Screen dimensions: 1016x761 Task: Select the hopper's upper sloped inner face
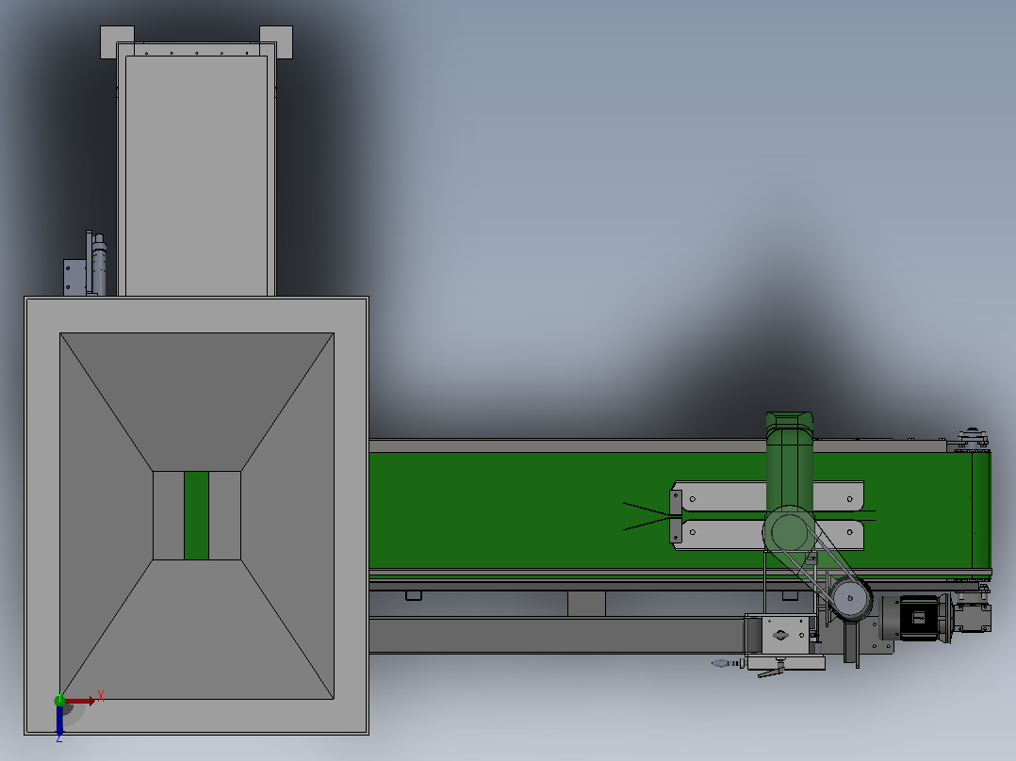click(x=197, y=401)
